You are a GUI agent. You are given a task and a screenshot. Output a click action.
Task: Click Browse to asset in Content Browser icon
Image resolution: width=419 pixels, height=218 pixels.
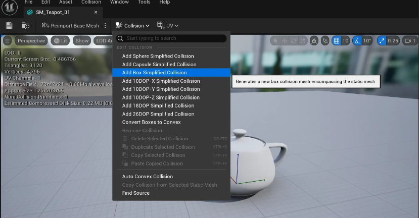point(25,26)
